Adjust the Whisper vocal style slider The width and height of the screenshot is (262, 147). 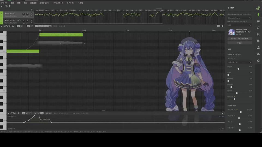point(234,99)
